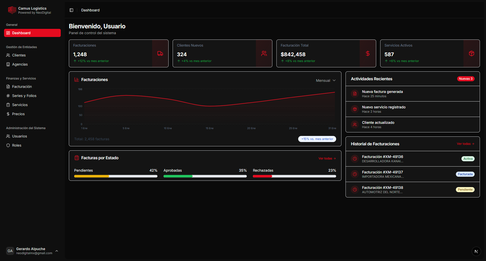Image resolution: width=486 pixels, height=261 pixels.
Task: Open Clientes in the sidebar
Action: click(x=19, y=55)
